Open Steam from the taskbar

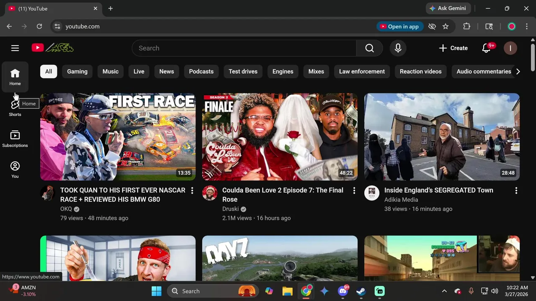click(361, 291)
